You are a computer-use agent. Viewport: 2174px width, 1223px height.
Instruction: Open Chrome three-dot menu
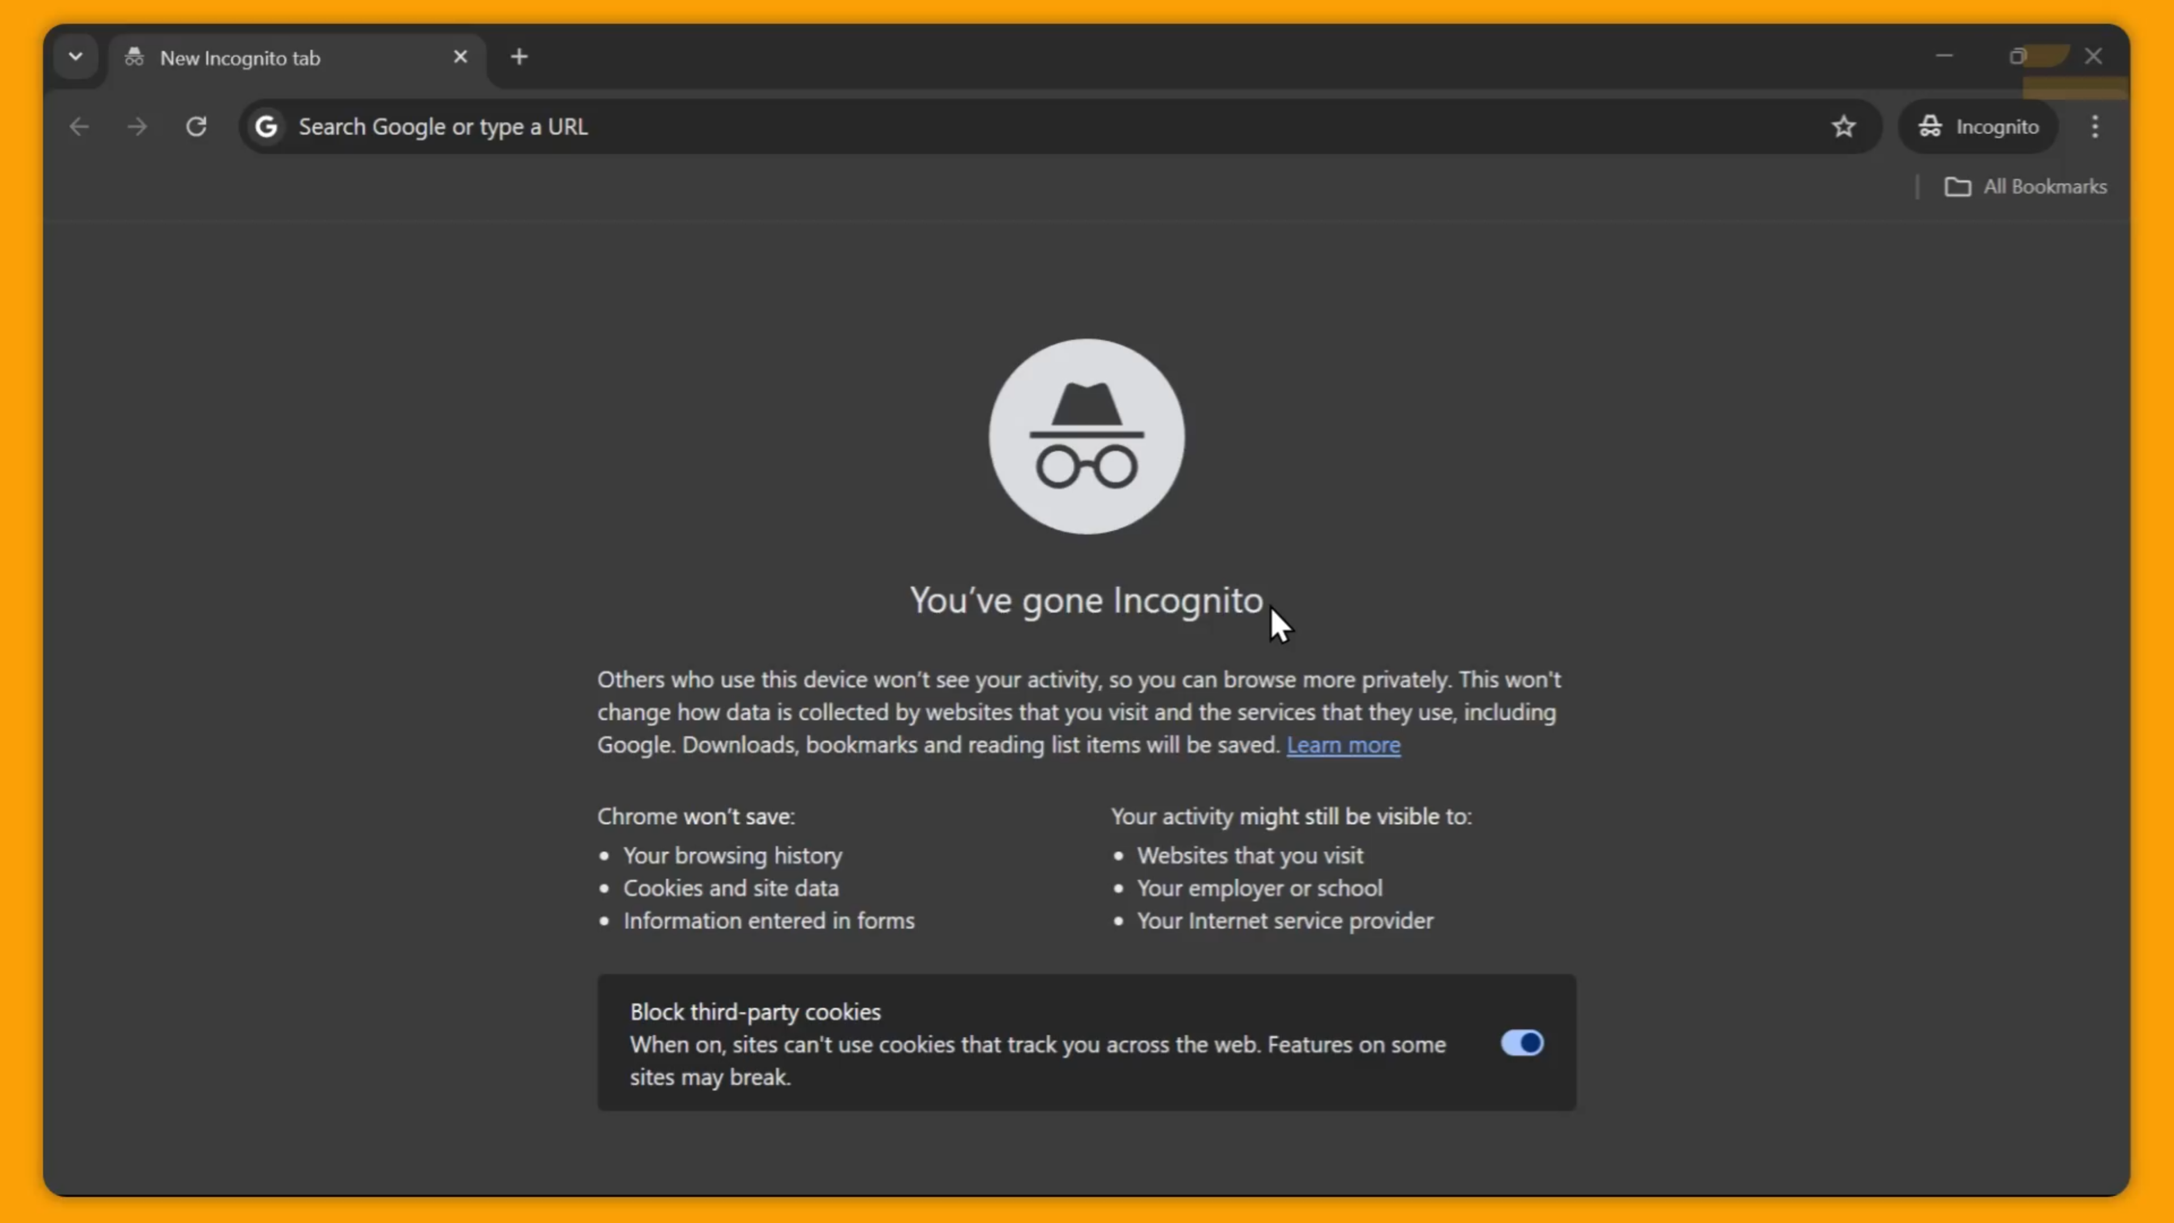coord(2095,127)
